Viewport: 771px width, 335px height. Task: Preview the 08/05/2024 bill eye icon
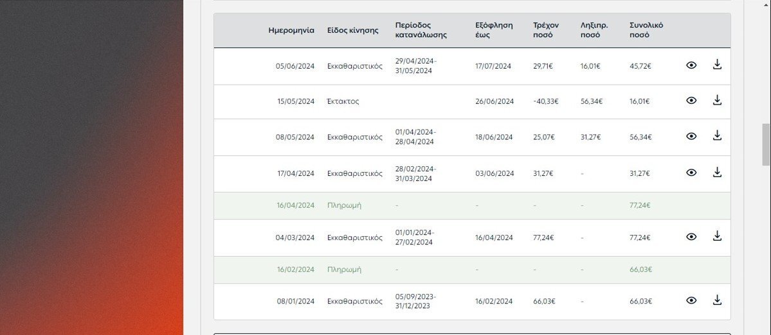pyautogui.click(x=691, y=136)
